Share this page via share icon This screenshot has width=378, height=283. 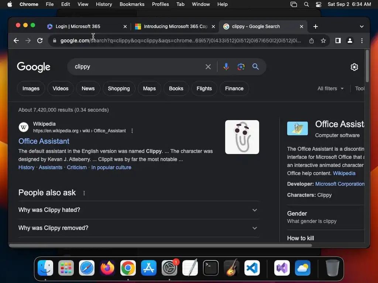(x=312, y=41)
